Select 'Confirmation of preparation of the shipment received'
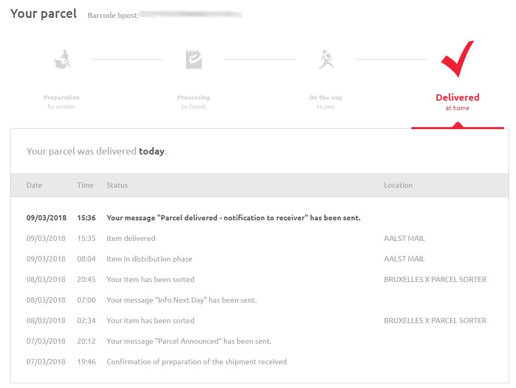This screenshot has width=516, height=388. point(196,362)
